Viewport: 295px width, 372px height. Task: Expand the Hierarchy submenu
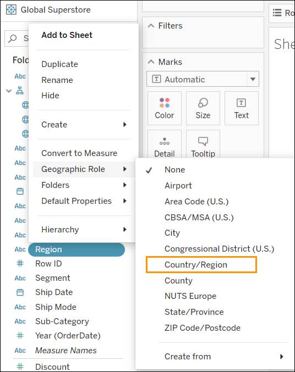(125, 230)
